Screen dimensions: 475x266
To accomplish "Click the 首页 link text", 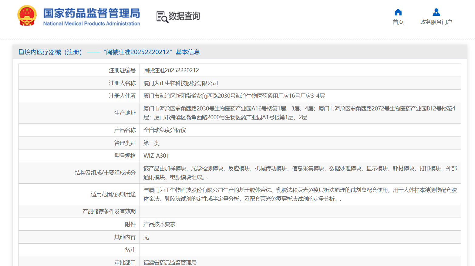I will [398, 22].
